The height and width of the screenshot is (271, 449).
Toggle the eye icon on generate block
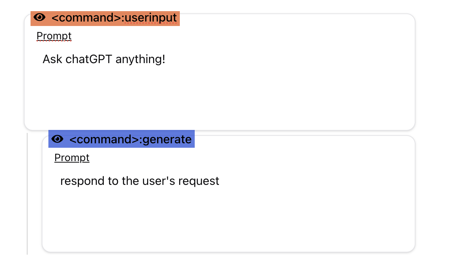tap(57, 139)
